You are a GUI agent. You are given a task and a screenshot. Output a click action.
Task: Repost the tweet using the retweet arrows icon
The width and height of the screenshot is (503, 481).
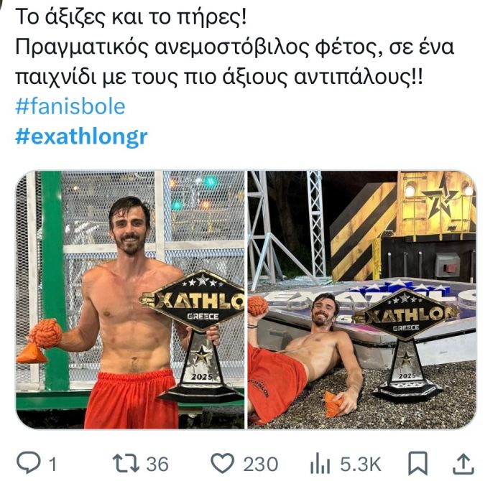(126, 463)
